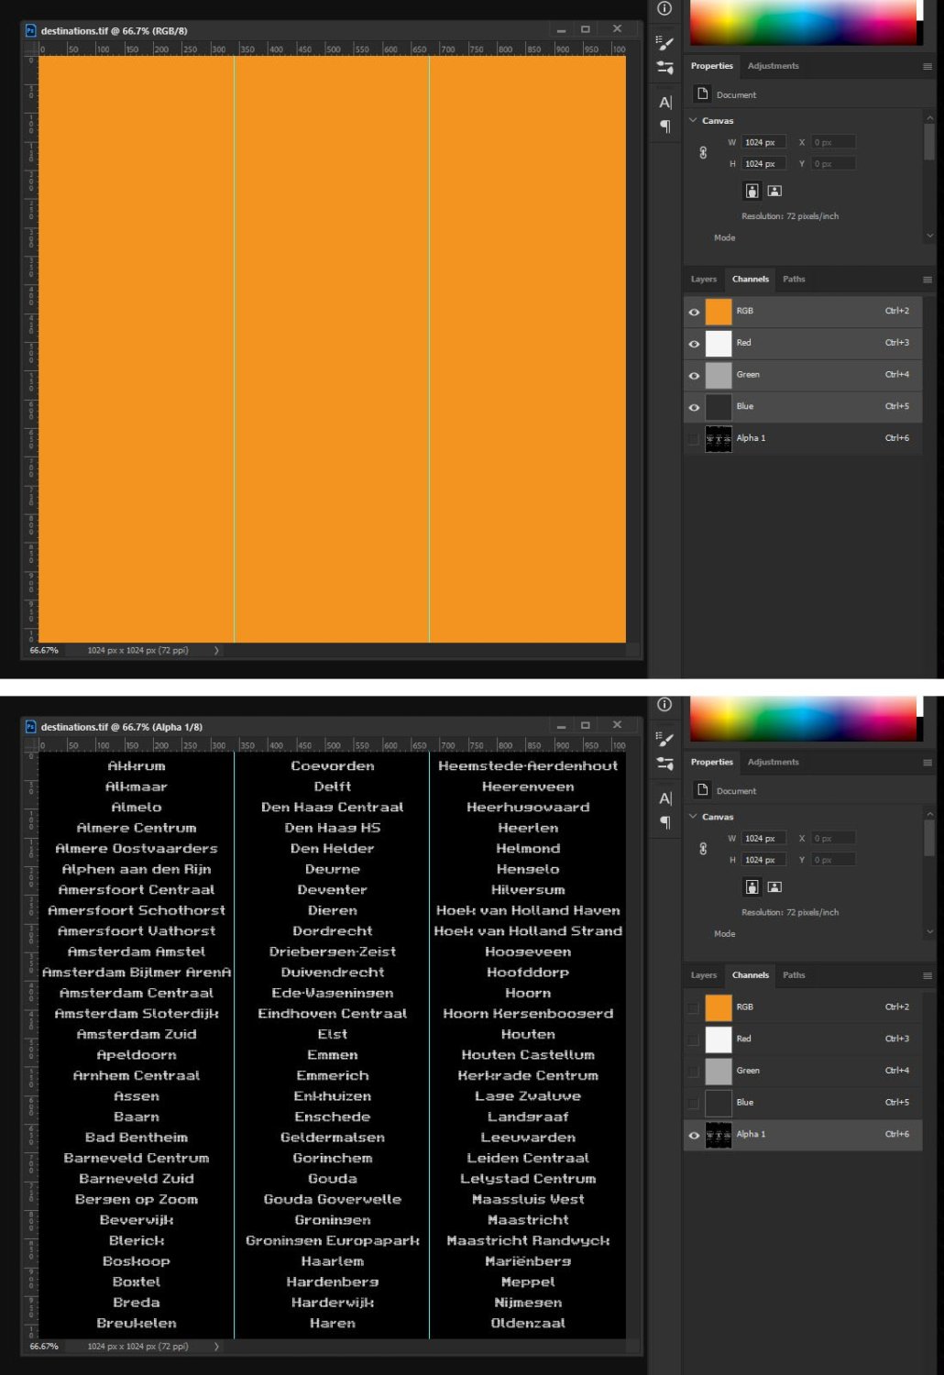Image resolution: width=944 pixels, height=1375 pixels.
Task: Expand the Mode section
Action: click(724, 237)
